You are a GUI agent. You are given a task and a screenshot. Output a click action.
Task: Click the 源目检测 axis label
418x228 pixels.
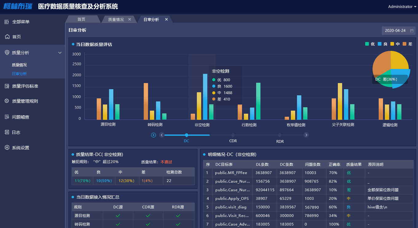pos(108,124)
